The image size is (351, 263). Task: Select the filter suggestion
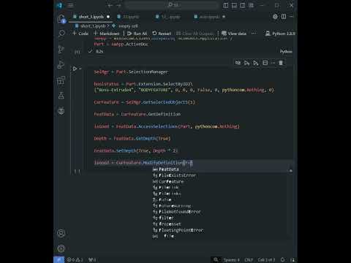(x=221, y=218)
